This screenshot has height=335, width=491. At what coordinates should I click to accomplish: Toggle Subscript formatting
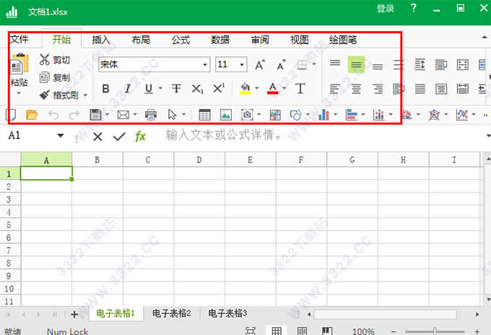coord(198,89)
